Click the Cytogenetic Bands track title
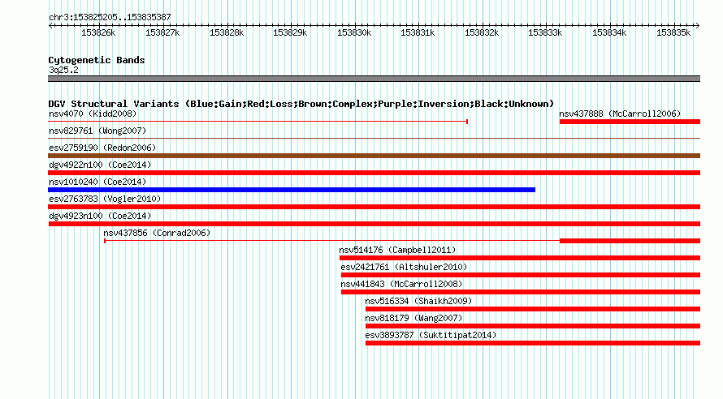 click(97, 60)
